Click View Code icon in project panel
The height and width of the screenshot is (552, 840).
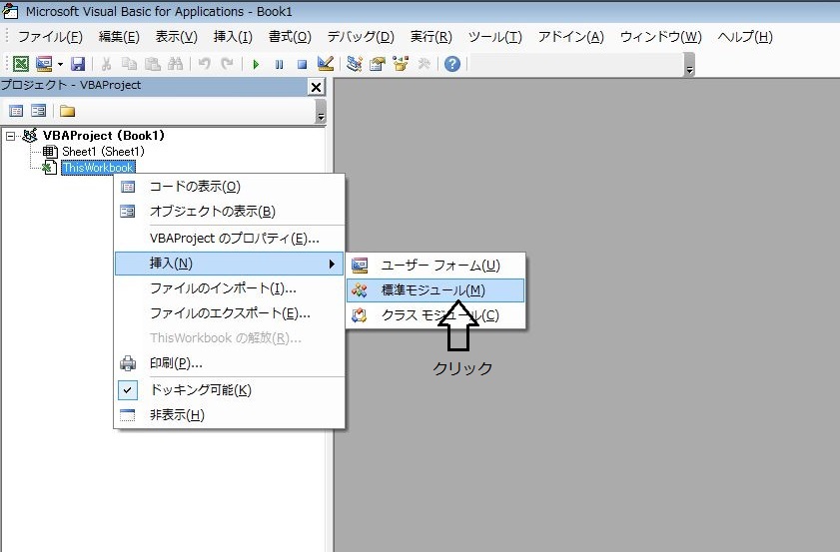tap(16, 111)
